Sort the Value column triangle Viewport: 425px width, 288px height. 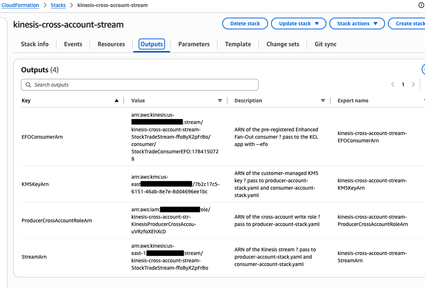(220, 101)
